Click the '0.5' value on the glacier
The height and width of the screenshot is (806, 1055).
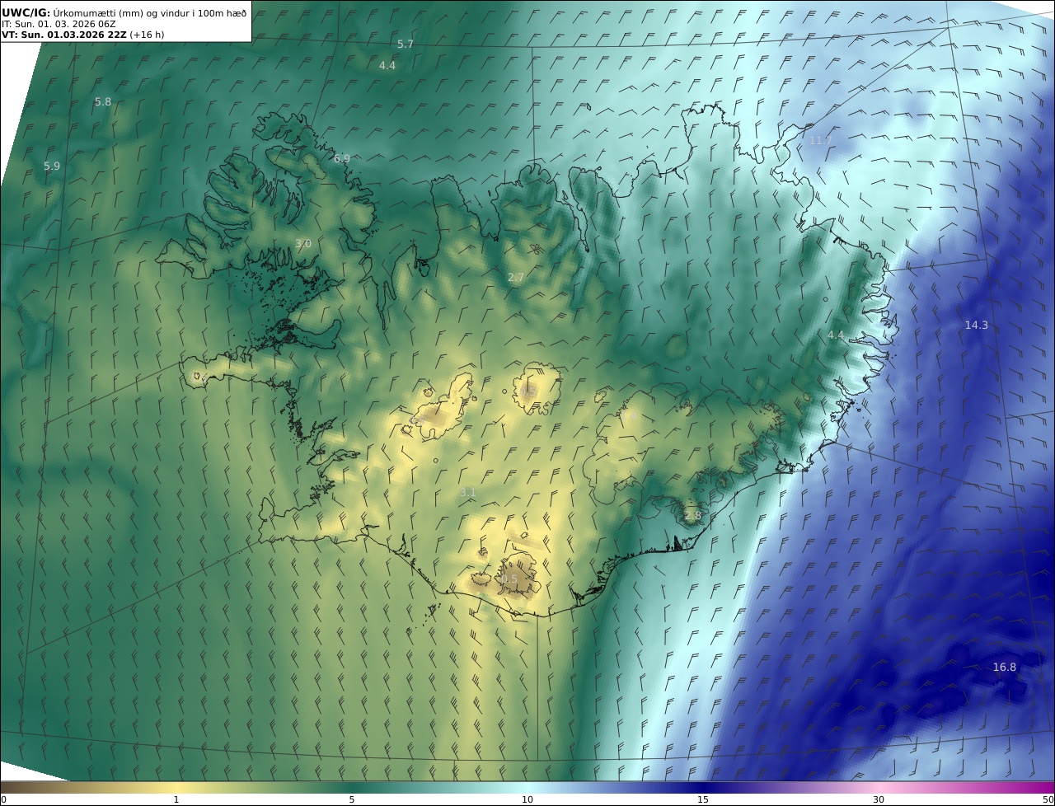coord(509,579)
